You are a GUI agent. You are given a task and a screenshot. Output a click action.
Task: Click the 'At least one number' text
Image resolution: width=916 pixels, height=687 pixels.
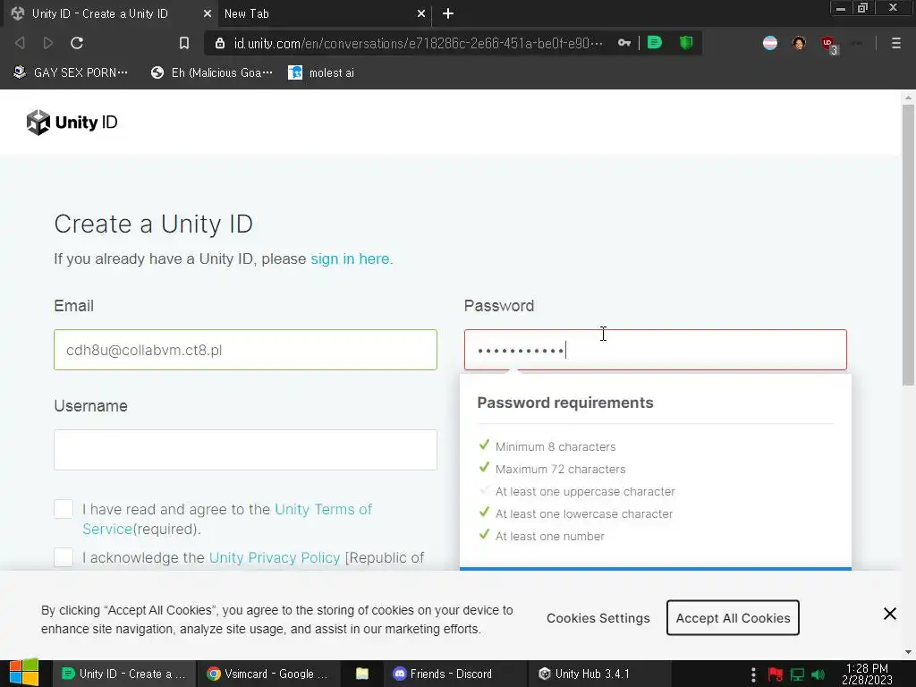point(550,536)
